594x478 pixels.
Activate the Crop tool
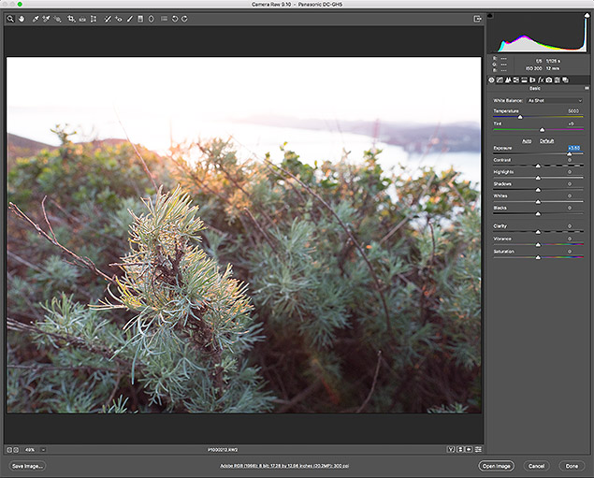(x=71, y=18)
